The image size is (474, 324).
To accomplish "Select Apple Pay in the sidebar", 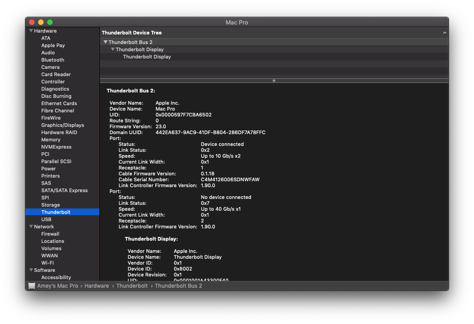I will [53, 45].
